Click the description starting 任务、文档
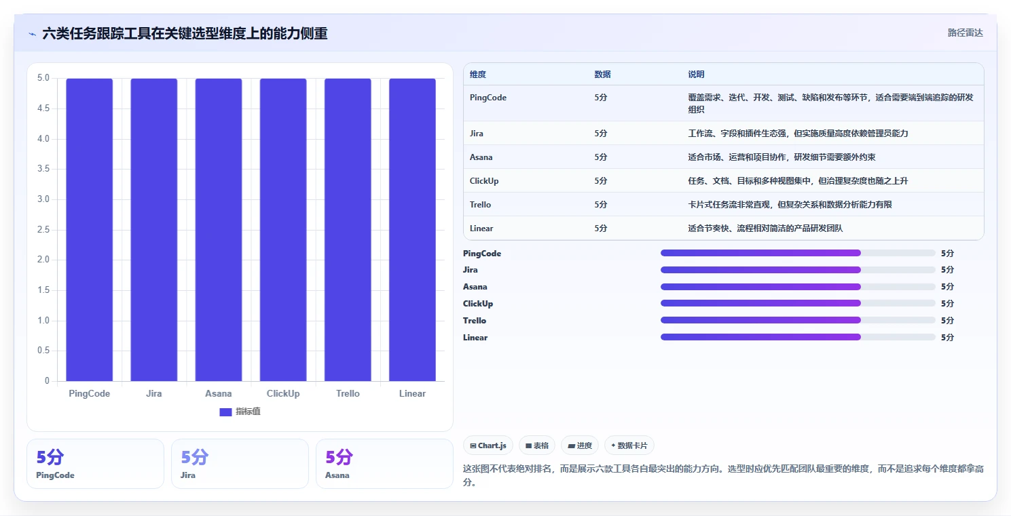Screen dimensions: 1011x516 point(798,181)
